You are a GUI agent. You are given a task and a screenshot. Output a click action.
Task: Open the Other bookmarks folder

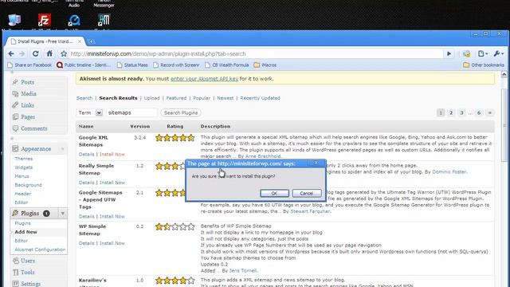coord(484,65)
